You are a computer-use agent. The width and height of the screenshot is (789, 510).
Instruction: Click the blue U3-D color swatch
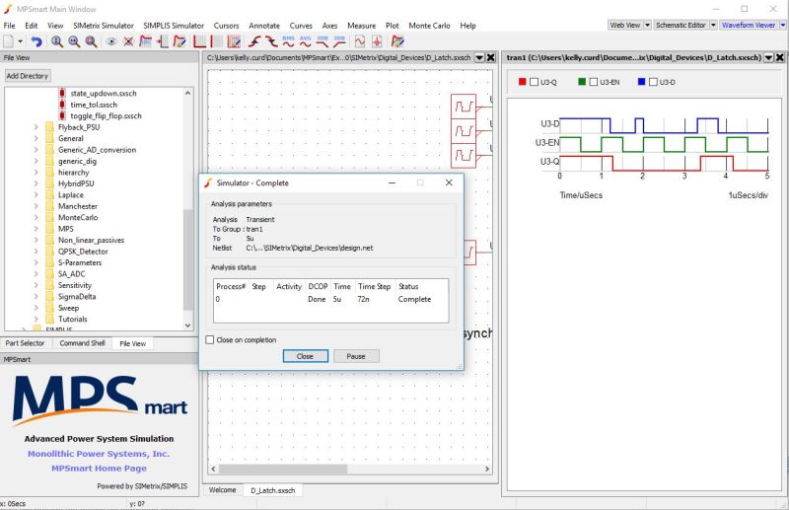(640, 82)
